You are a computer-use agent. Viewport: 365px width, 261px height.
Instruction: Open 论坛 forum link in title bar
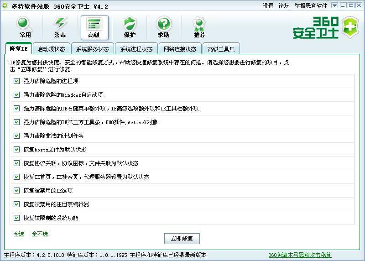[x=284, y=6]
